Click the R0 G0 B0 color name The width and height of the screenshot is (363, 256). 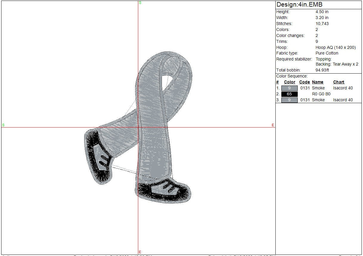point(321,94)
